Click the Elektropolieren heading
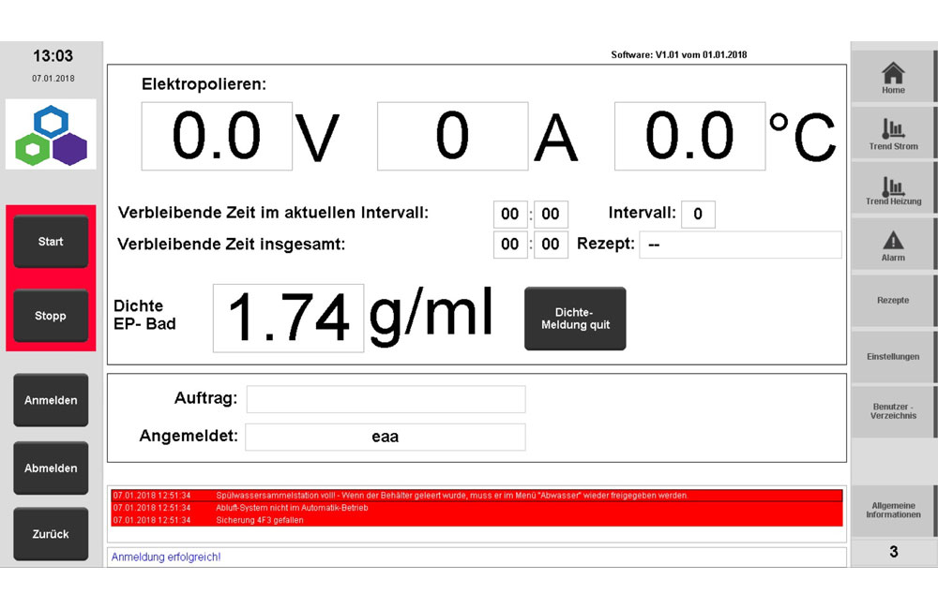The width and height of the screenshot is (938, 609). click(x=204, y=85)
